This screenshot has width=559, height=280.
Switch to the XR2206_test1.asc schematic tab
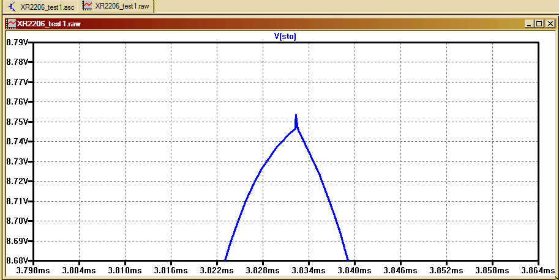pyautogui.click(x=42, y=6)
